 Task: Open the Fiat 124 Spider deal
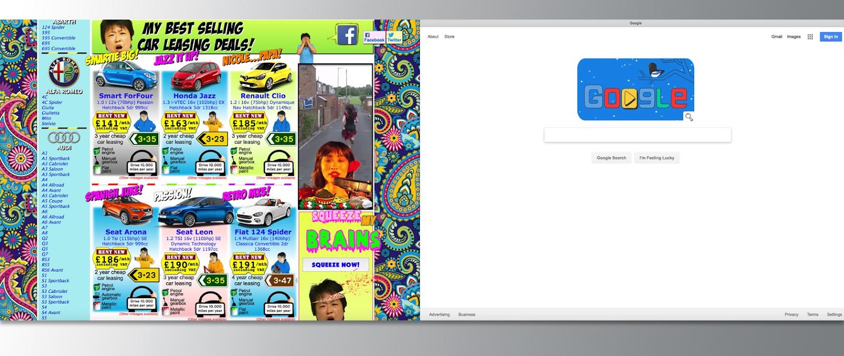coord(263,232)
